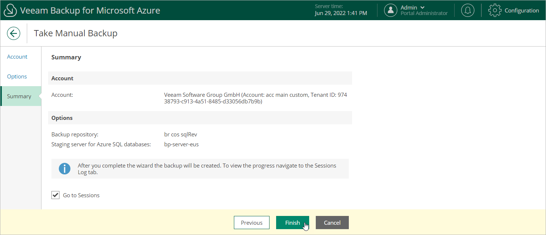Click the 'Backup repository:' label
This screenshot has height=235, width=546.
click(x=75, y=135)
